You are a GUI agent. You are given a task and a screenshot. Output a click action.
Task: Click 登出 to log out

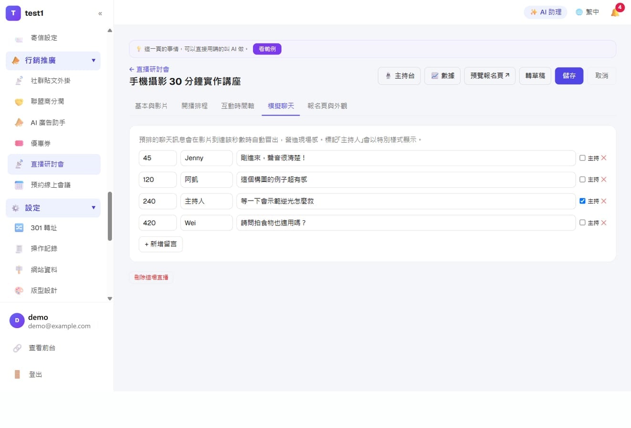coord(35,374)
